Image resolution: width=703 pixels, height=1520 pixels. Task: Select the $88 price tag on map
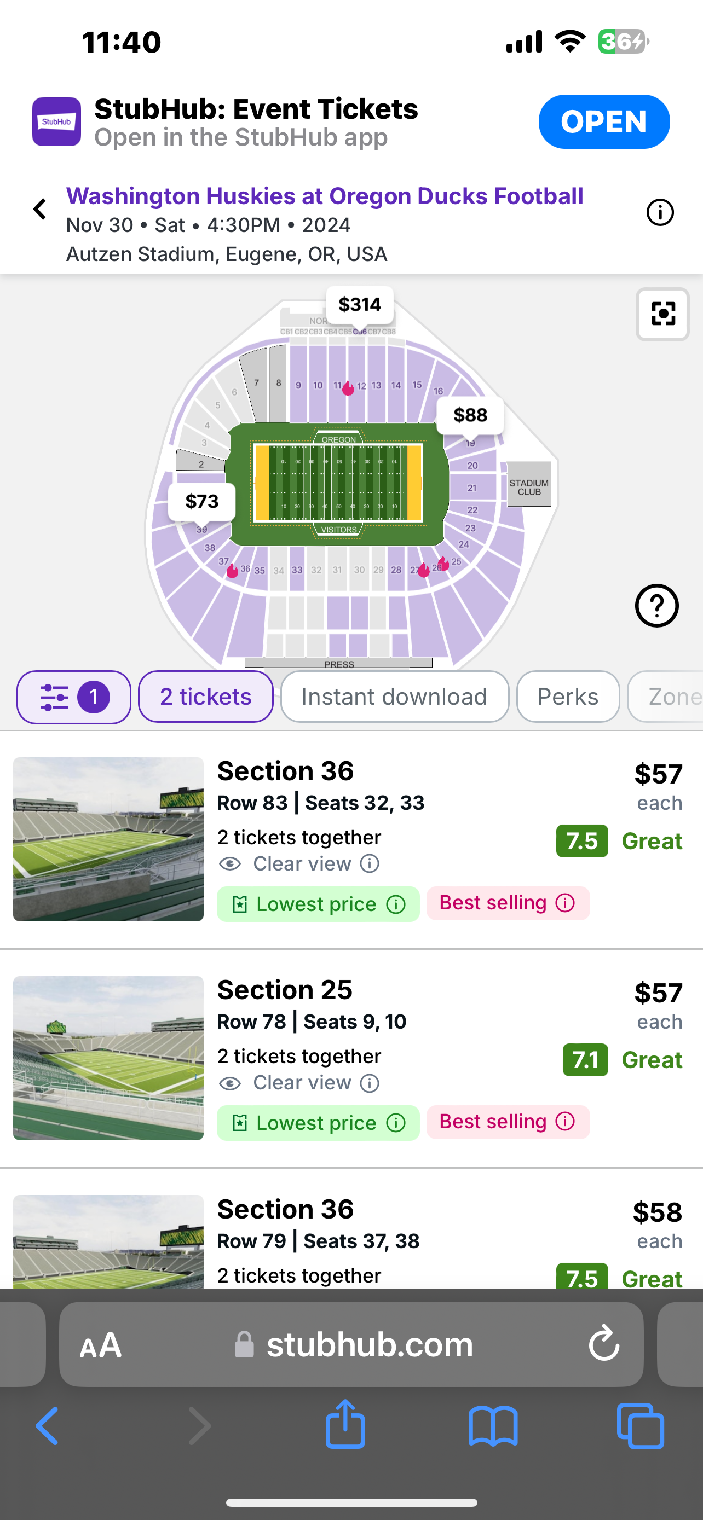pos(470,415)
